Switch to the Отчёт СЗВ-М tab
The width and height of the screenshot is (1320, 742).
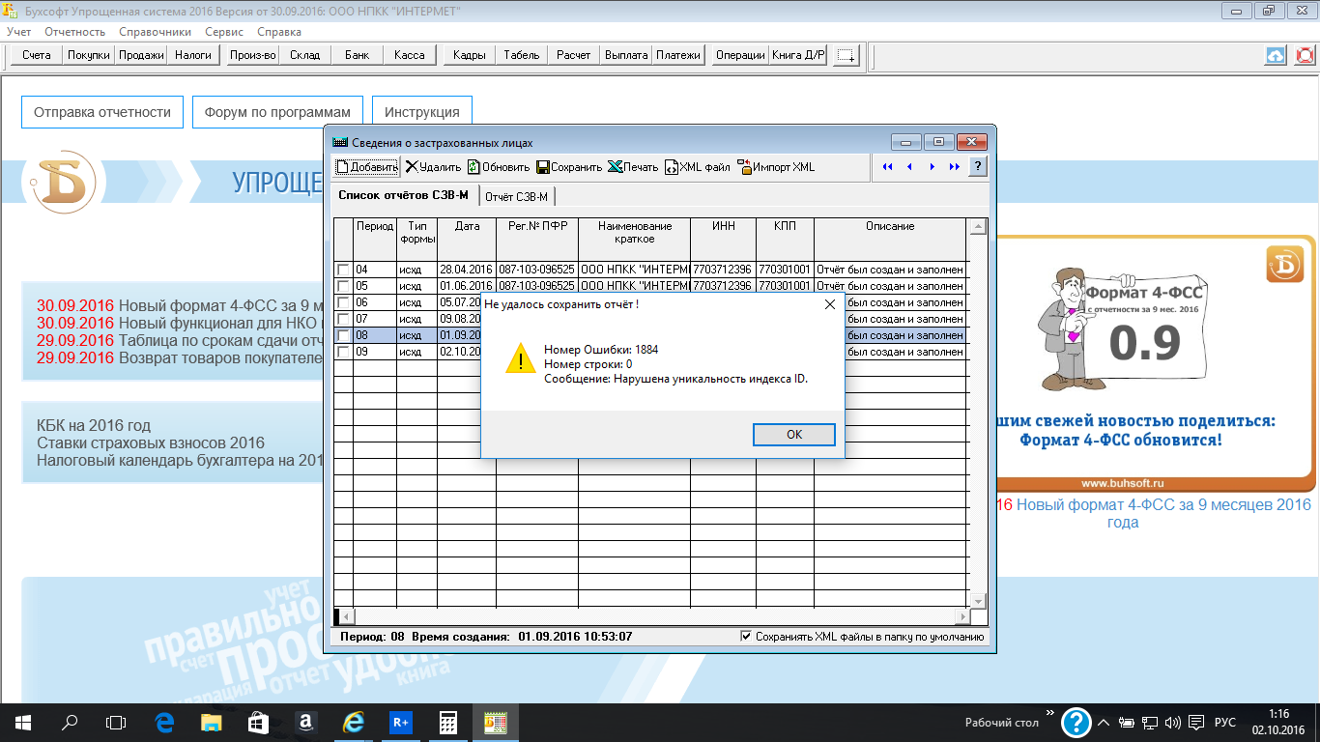click(516, 197)
